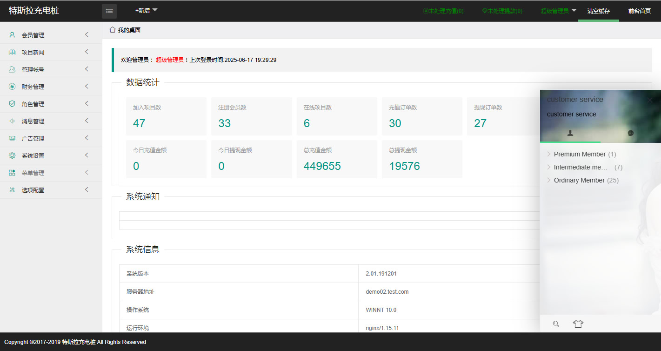Open chat messages tab in customer service panel
661x351 pixels.
[631, 133]
